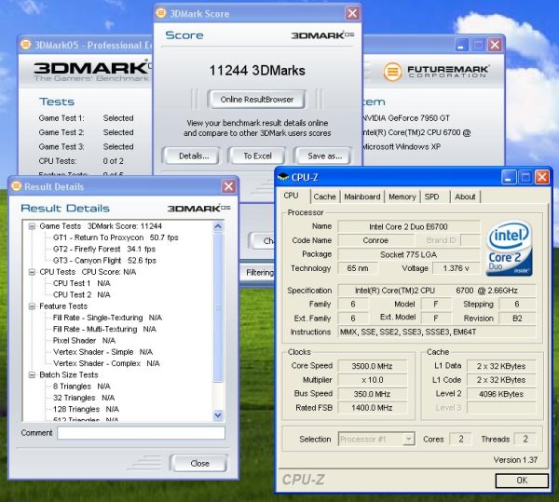Screen dimensions: 559x502
Task: Click the Level 2 cache value 4096 KBytes
Action: [501, 394]
